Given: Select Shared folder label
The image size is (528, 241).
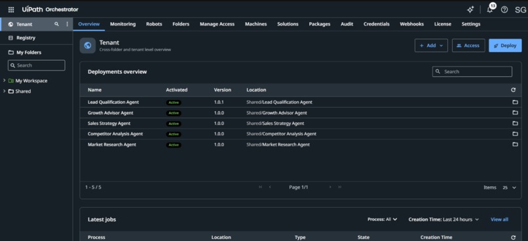Looking at the screenshot, I should click(23, 91).
